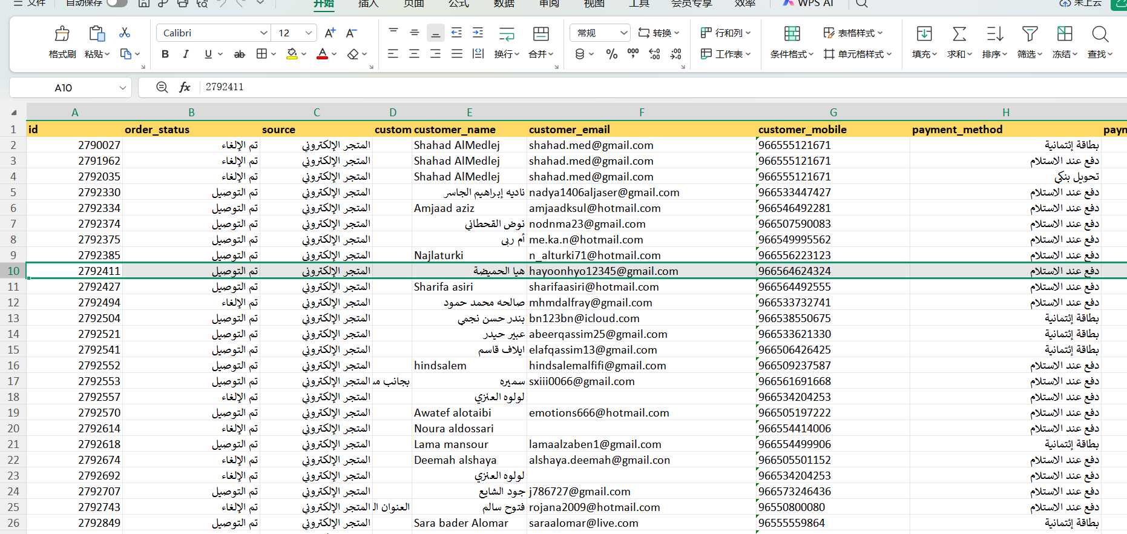Click the Sort icon

(x=994, y=33)
